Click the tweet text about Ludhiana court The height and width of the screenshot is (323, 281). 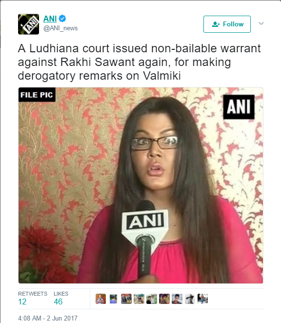pyautogui.click(x=139, y=62)
